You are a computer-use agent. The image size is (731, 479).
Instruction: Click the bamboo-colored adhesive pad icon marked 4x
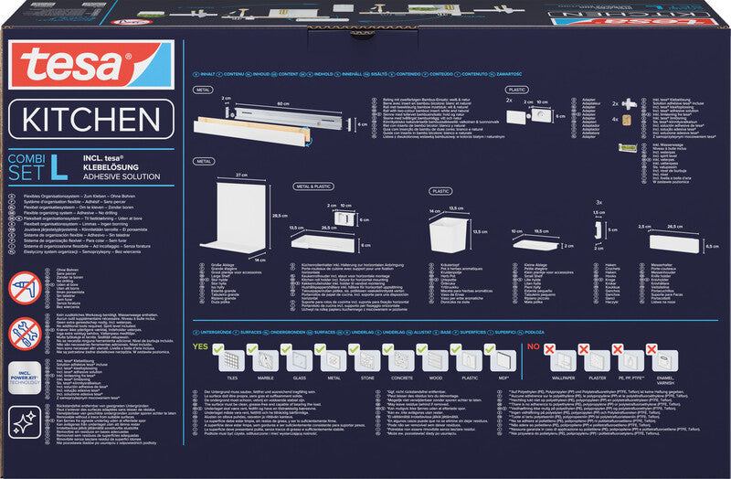pos(627,120)
